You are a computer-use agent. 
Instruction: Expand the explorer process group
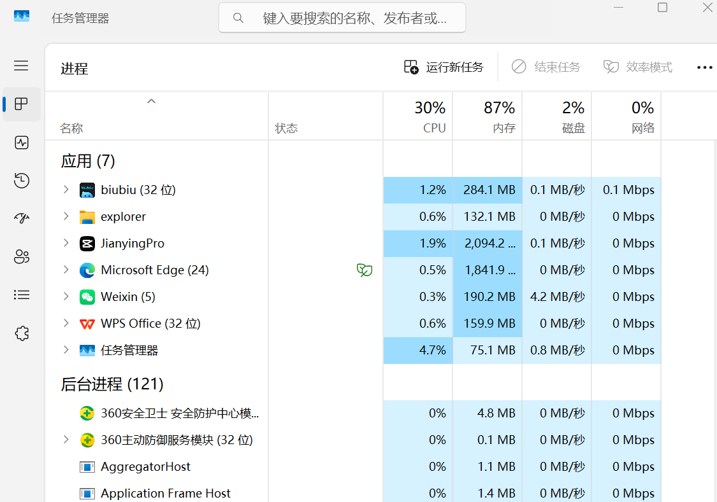tap(66, 216)
